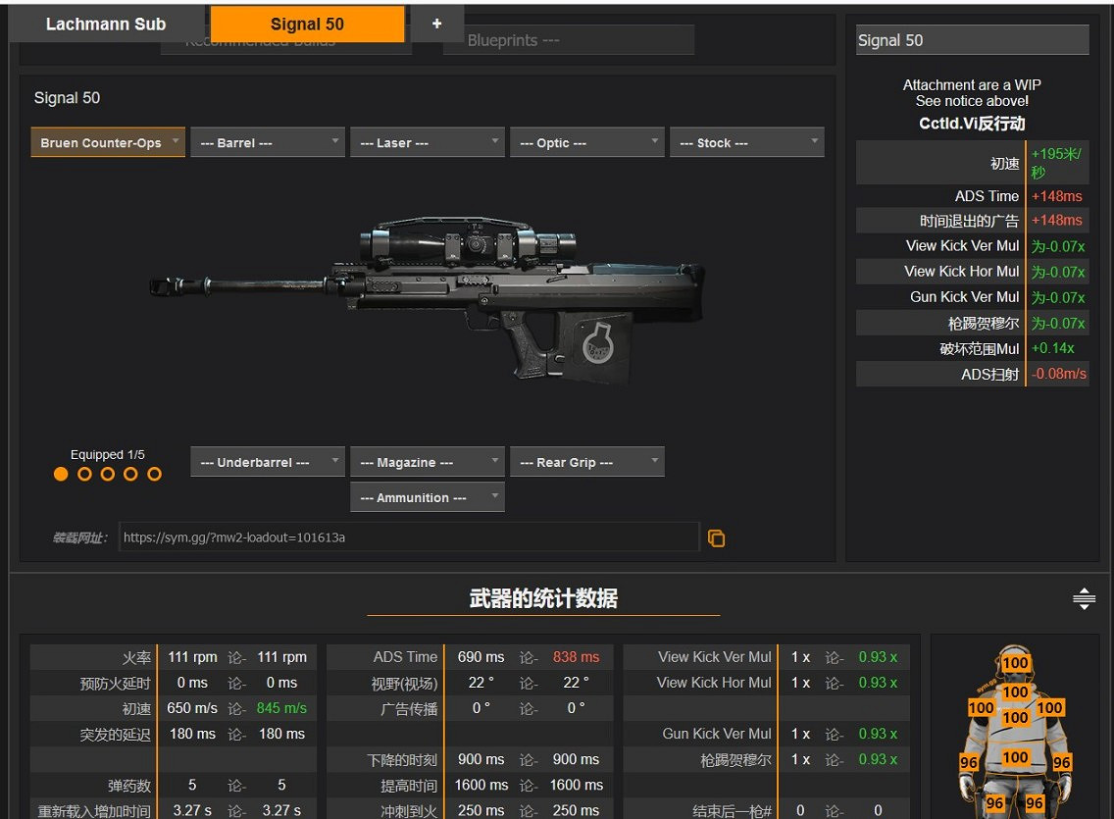Click the loadout URL text field

click(x=408, y=537)
